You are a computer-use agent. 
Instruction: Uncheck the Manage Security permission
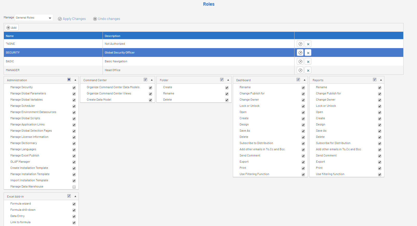click(74, 88)
